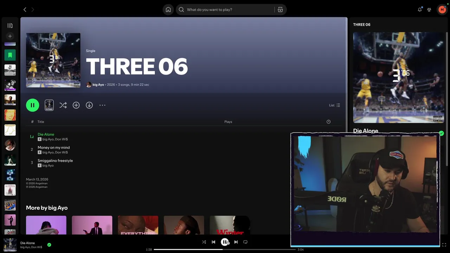Open Die Alone title in right panel
Image resolution: width=450 pixels, height=253 pixels.
[x=366, y=131]
